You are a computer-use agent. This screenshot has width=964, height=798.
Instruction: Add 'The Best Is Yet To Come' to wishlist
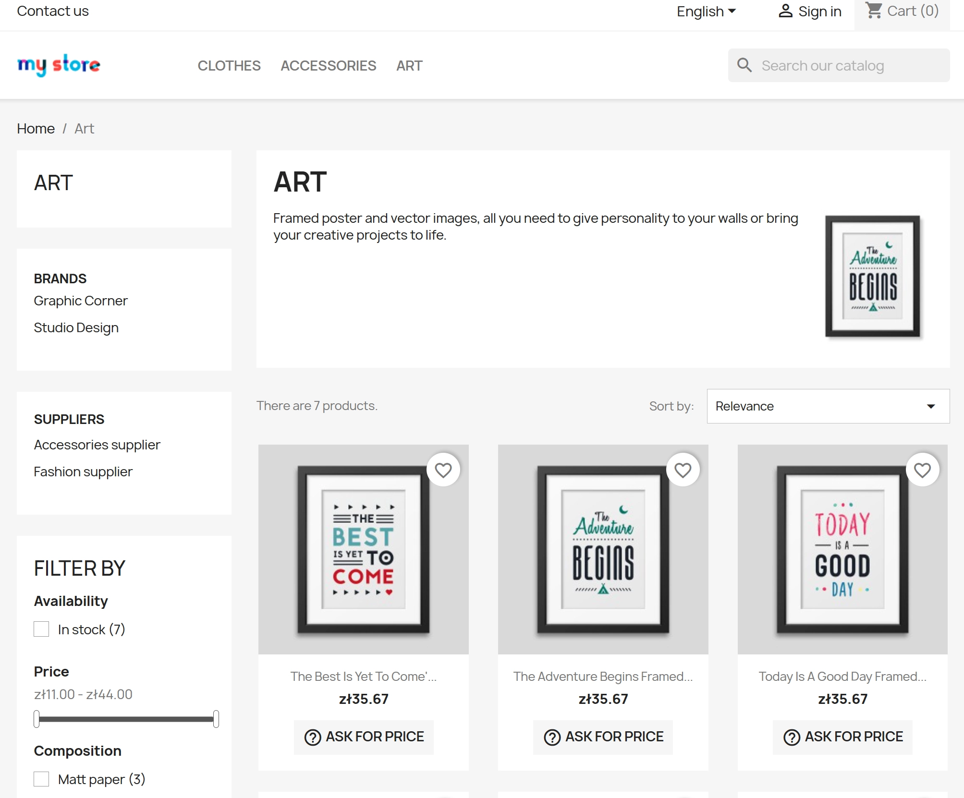pos(443,470)
